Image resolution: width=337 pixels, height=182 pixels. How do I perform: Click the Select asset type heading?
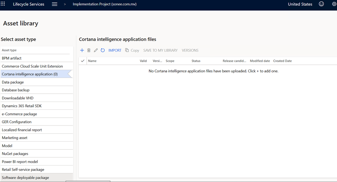[x=19, y=39]
